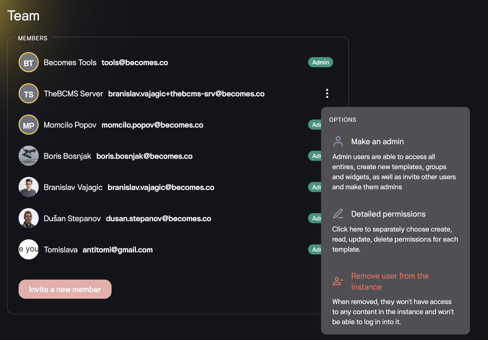Click the BT avatar for Becomes Tools
Viewport: 488px width, 340px height.
(x=29, y=62)
